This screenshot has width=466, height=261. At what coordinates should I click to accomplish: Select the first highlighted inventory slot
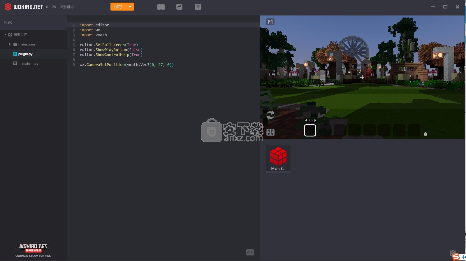(310, 130)
